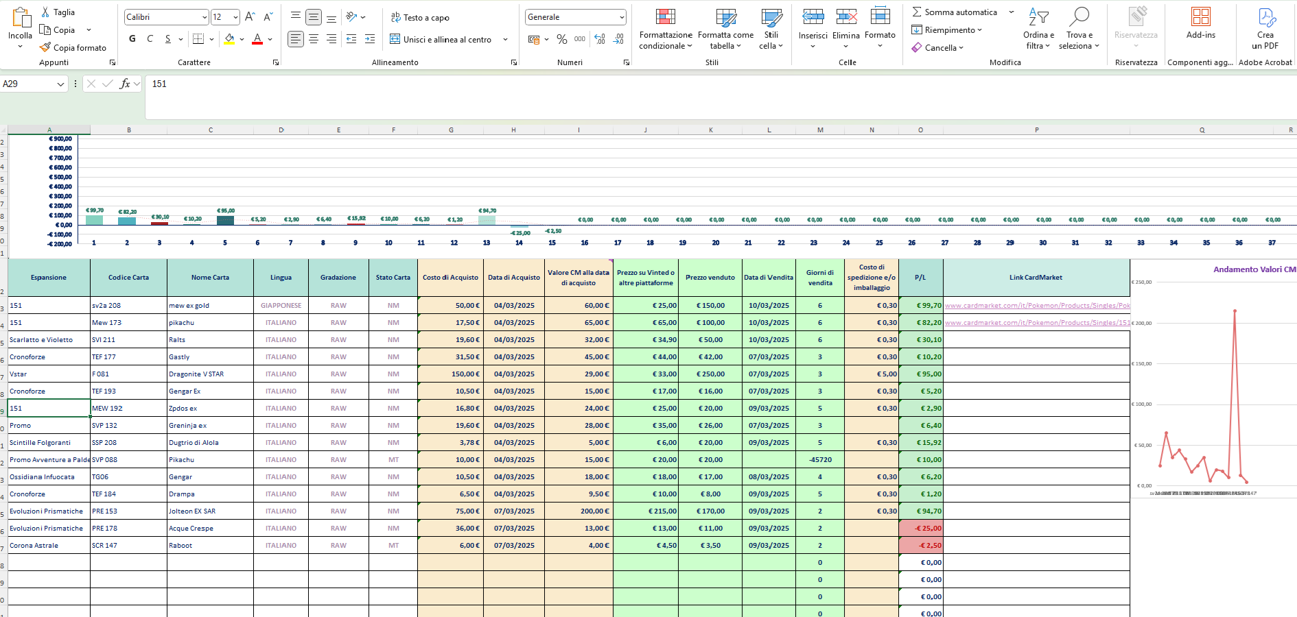Toggle left text alignment
1297x617 pixels.
point(295,39)
